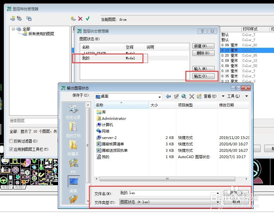Click the New Layer icon with star
This screenshot has width=274, height=215.
pos(73,18)
